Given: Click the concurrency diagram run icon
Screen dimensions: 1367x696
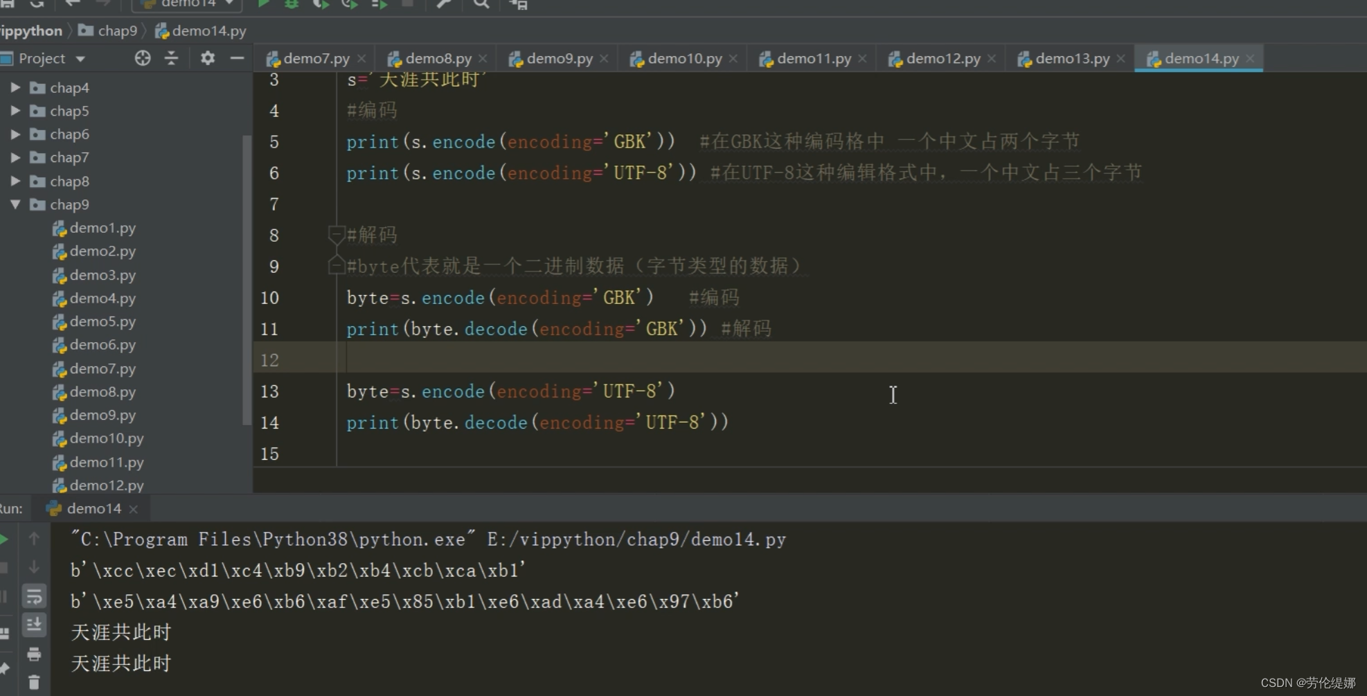Looking at the screenshot, I should (379, 4).
